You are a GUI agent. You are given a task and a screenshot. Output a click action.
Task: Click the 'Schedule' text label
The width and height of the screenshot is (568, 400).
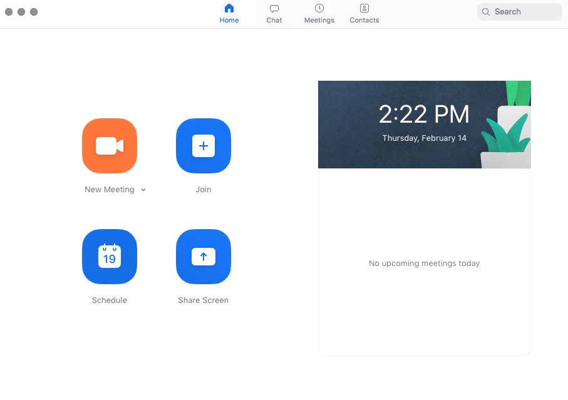pyautogui.click(x=110, y=300)
